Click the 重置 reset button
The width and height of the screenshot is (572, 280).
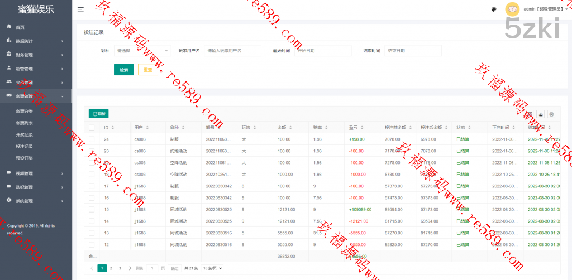[147, 70]
